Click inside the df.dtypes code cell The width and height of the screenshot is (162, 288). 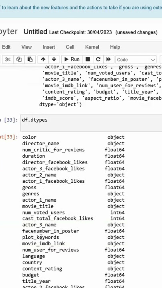coord(91,123)
